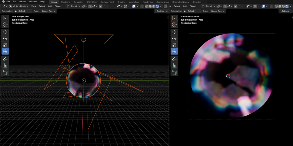Switch to rendered shading mode in right viewport

click(287, 6)
